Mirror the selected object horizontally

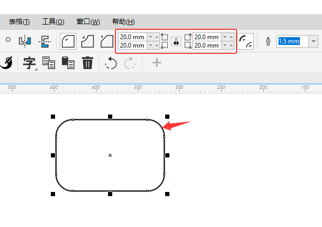click(25, 41)
